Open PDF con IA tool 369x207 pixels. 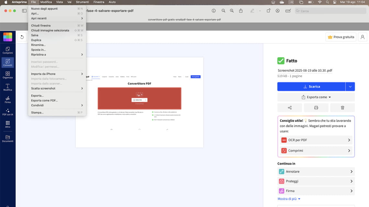pyautogui.click(x=8, y=112)
